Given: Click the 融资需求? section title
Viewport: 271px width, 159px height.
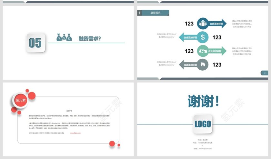Looking at the screenshot, I should [x=90, y=38].
